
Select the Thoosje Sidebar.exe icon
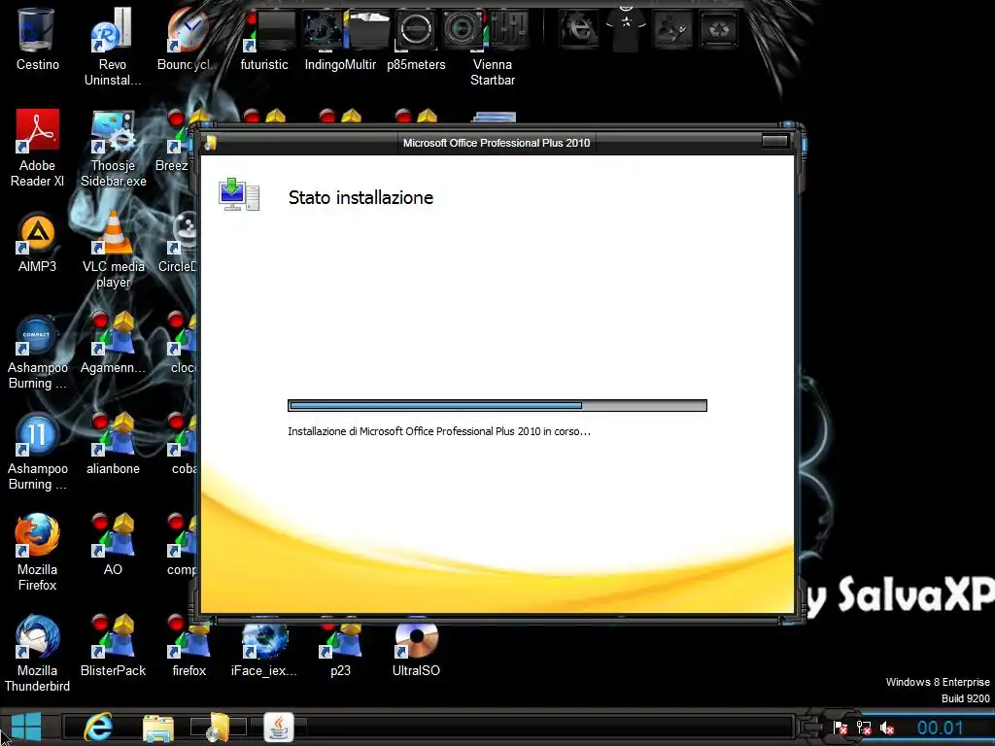[113, 148]
